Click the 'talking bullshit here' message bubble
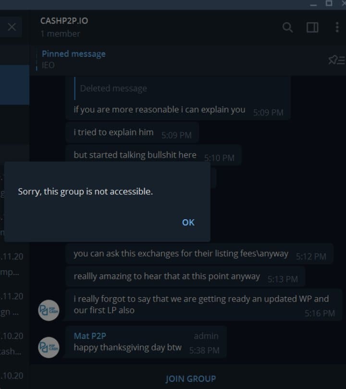The width and height of the screenshot is (346, 389). click(153, 155)
